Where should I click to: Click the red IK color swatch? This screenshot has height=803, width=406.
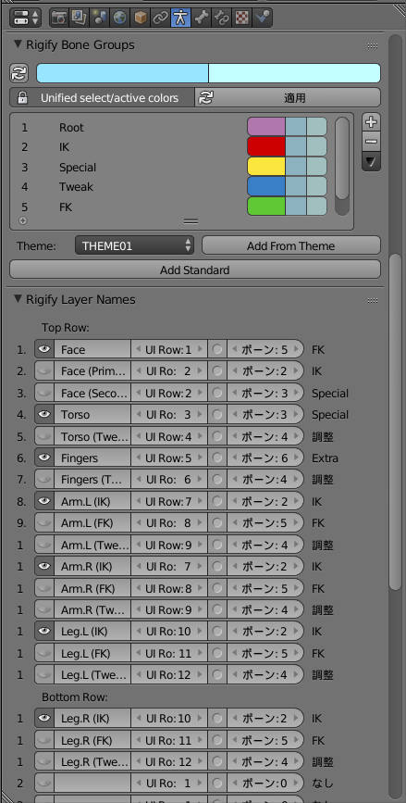(x=266, y=146)
